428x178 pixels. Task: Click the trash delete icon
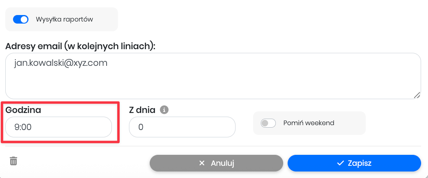[x=13, y=161]
